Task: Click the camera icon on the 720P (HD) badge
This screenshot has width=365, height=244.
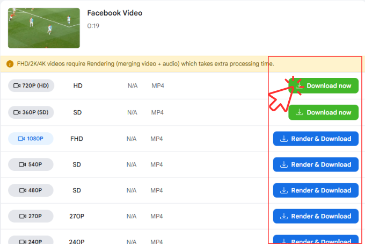Action: point(17,86)
